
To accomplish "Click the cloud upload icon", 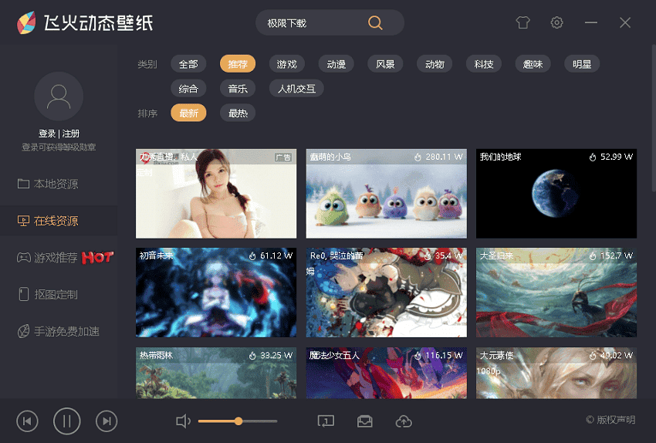I will tap(404, 421).
